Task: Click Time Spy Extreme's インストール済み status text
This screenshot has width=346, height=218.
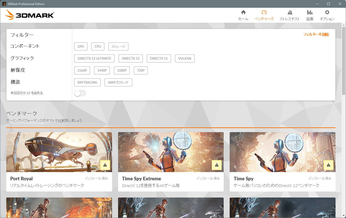Action: click(x=208, y=178)
